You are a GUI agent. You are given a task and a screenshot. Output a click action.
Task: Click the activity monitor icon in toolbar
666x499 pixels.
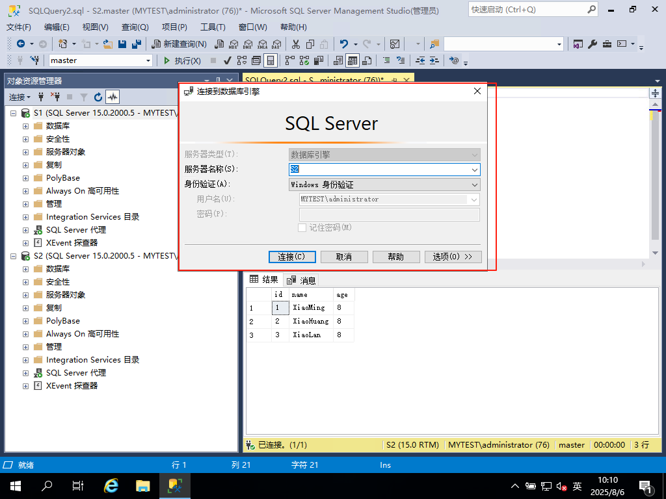pos(395,44)
